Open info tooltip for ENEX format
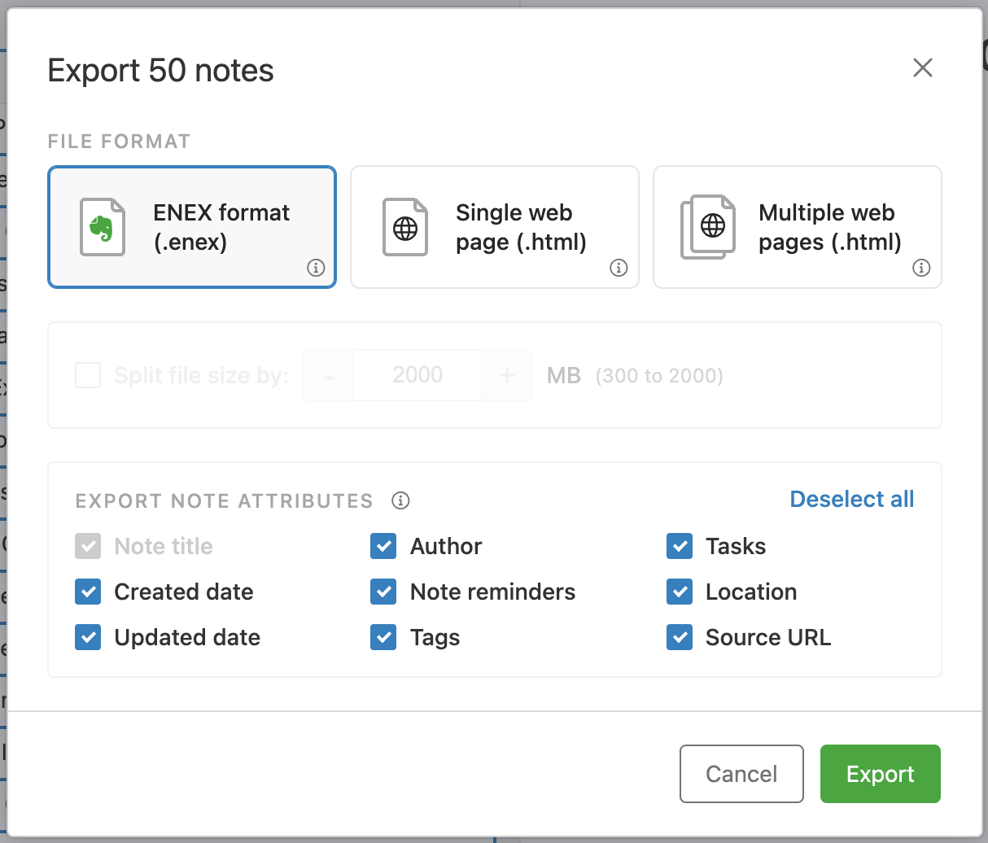 click(x=316, y=268)
